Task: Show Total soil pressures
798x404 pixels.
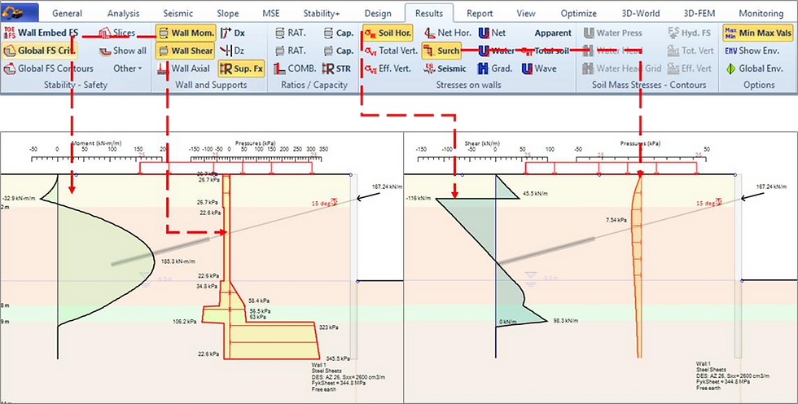Action: [x=546, y=50]
